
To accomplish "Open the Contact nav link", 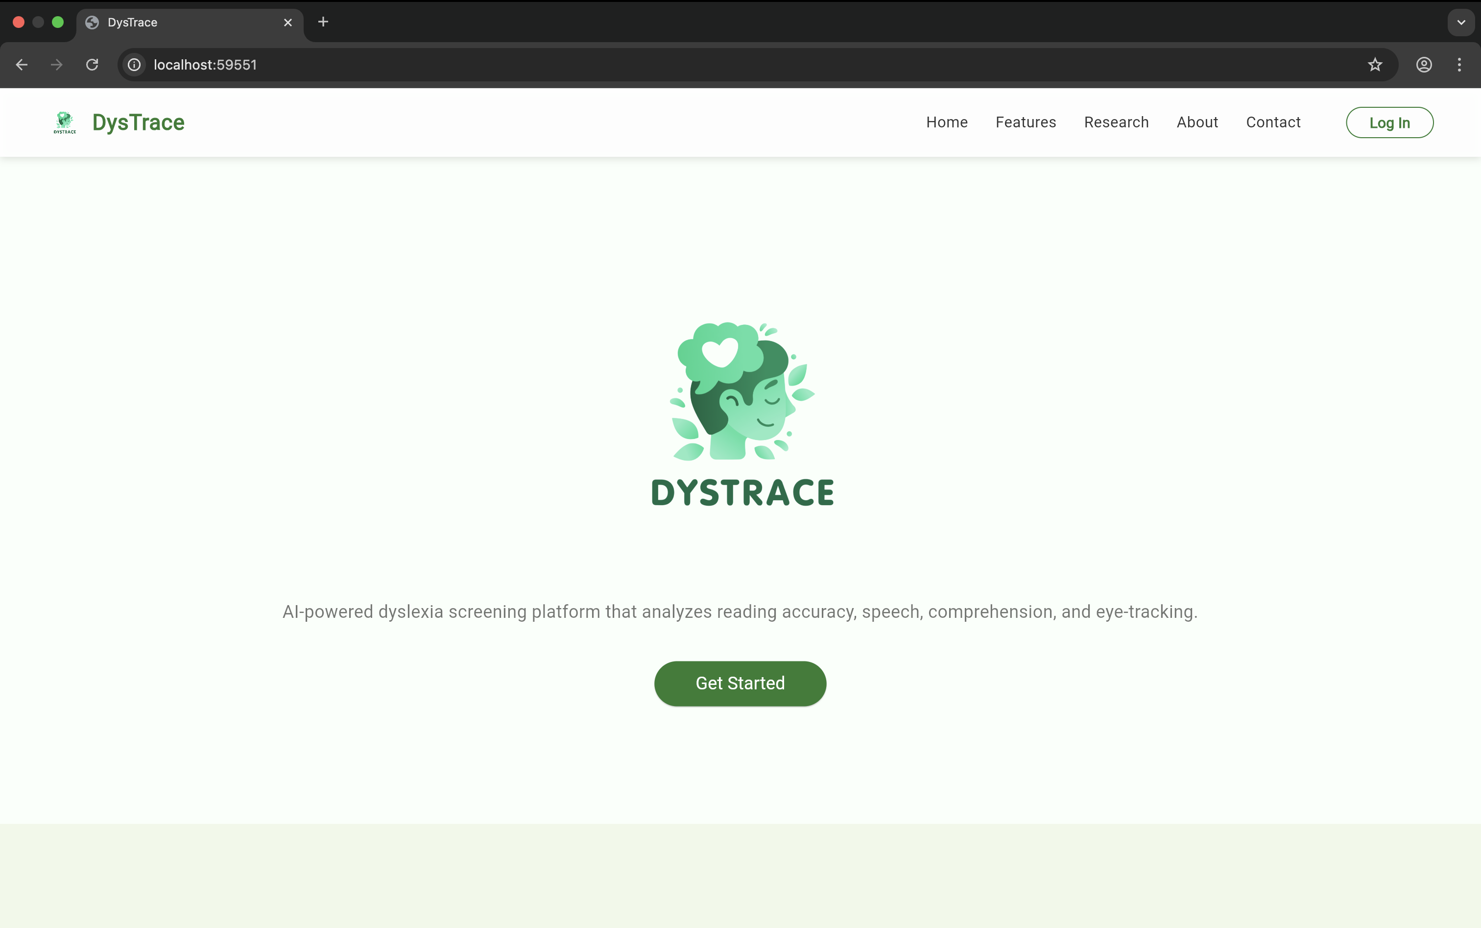I will (1273, 122).
